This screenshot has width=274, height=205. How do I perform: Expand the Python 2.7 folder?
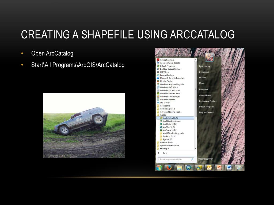[166, 139]
